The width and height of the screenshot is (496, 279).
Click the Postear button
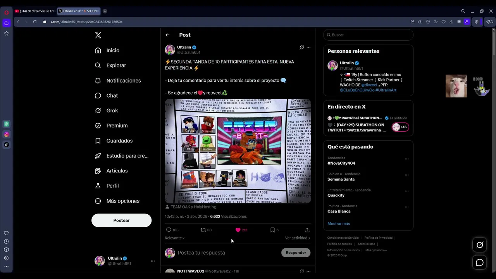(121, 220)
